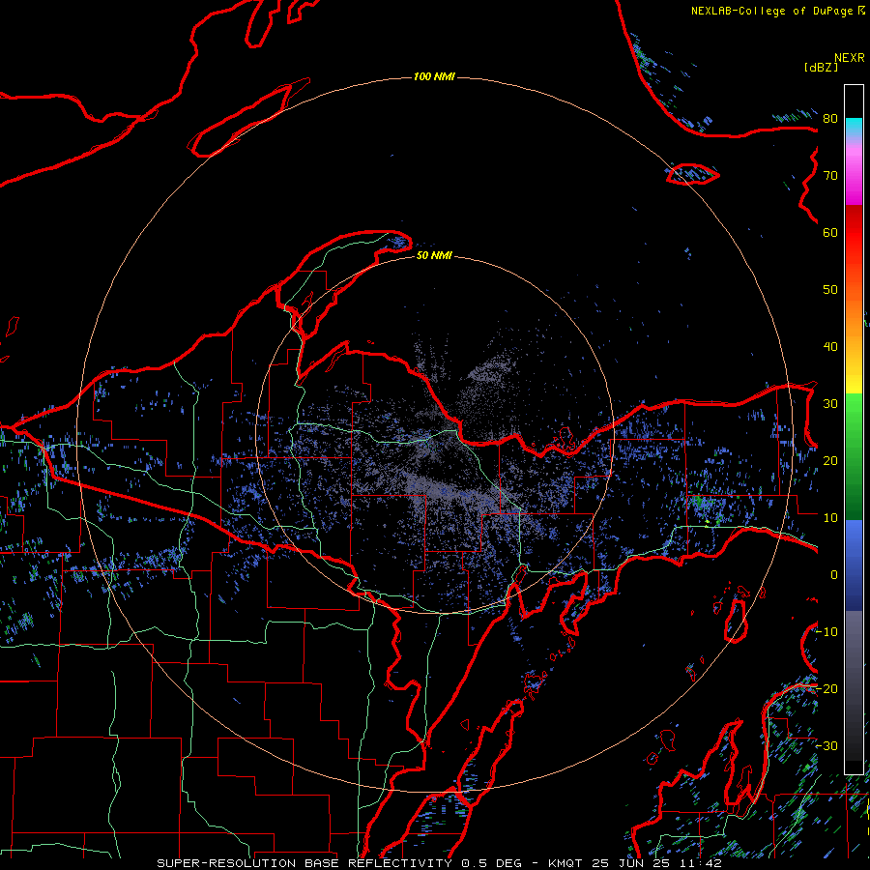Screen dimensions: 870x870
Task: Click the 0.5 DEG elevation text in caption
Action: click(492, 863)
